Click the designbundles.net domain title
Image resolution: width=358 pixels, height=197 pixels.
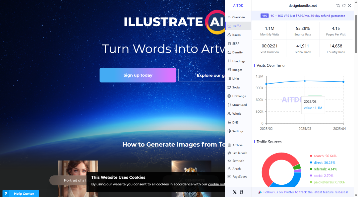click(x=303, y=6)
